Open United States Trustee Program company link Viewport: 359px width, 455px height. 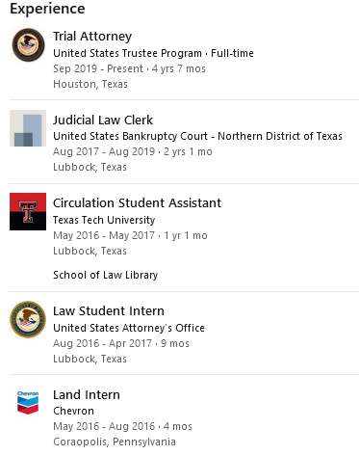[128, 53]
